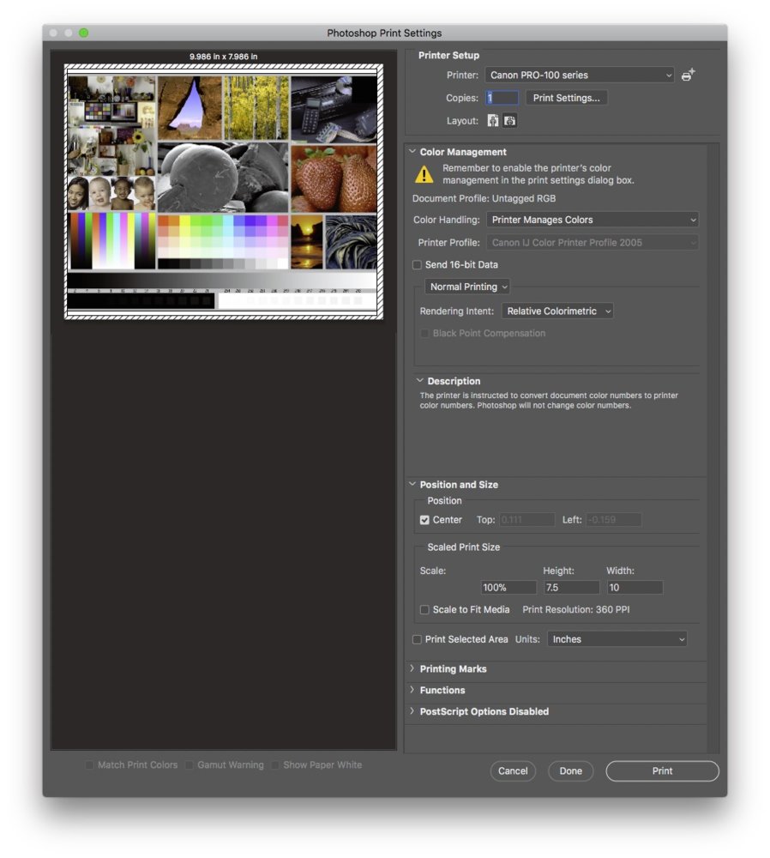The width and height of the screenshot is (770, 858).
Task: Select portrait layout orientation icon
Action: click(493, 121)
